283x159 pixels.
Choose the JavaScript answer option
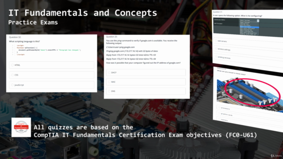point(52,85)
